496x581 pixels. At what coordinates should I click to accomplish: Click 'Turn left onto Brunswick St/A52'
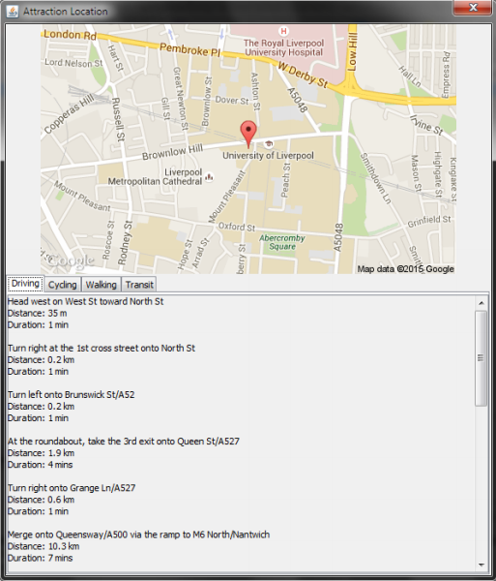pyautogui.click(x=71, y=395)
